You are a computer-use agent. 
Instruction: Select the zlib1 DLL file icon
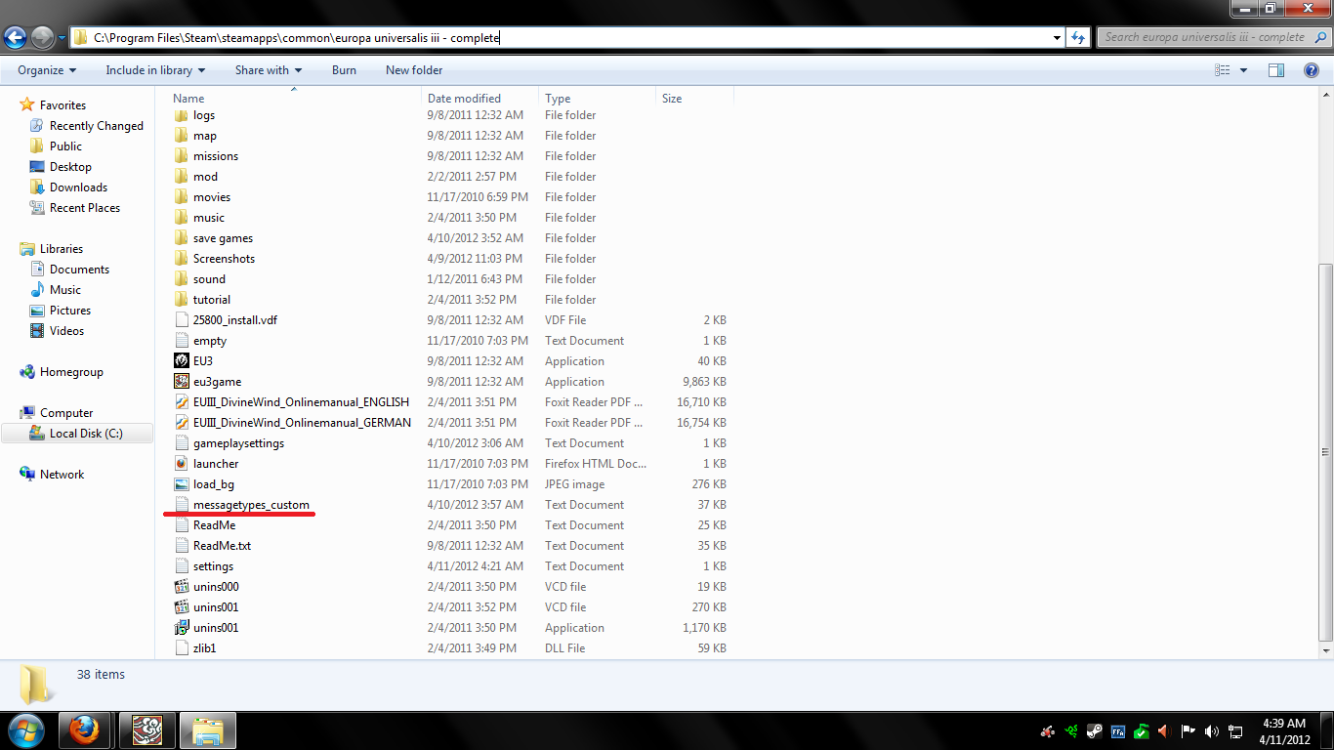(x=181, y=648)
